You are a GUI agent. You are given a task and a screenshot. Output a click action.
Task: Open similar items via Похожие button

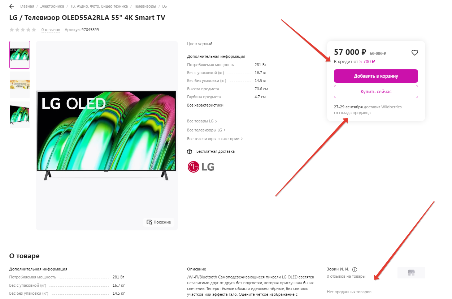(159, 222)
